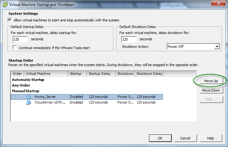Toggle automatic VM start and stop checkbox
This screenshot has width=228, height=147.
point(10,20)
